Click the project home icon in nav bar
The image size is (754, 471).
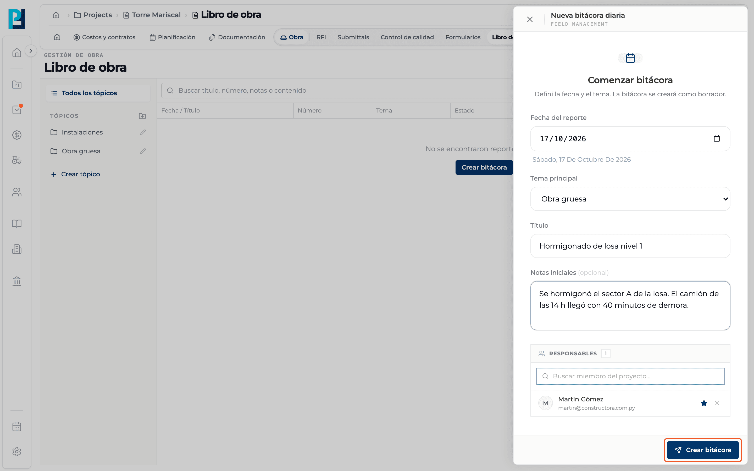click(57, 37)
